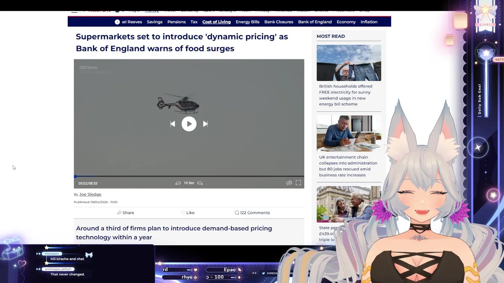This screenshot has height=283, width=504.
Task: Open the Bank of England topic
Action: click(x=315, y=22)
